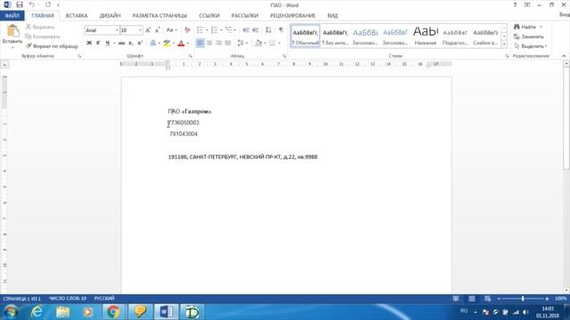The image size is (570, 320).
Task: Increase paragraph indent
Action: (x=256, y=30)
